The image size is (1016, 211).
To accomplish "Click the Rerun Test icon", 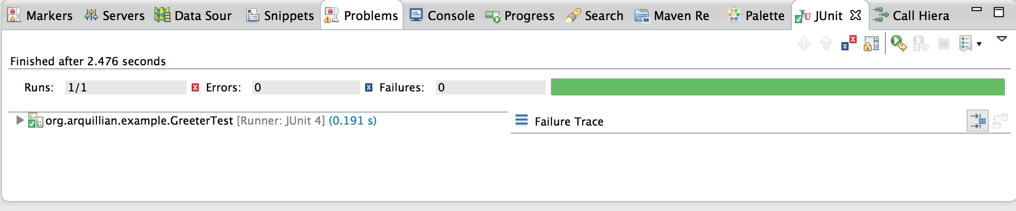I will tap(898, 44).
